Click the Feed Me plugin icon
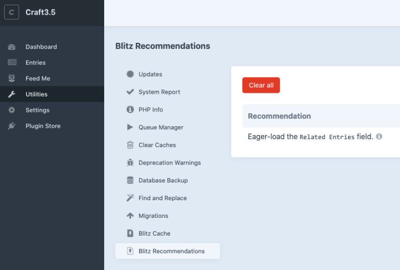 [x=11, y=78]
